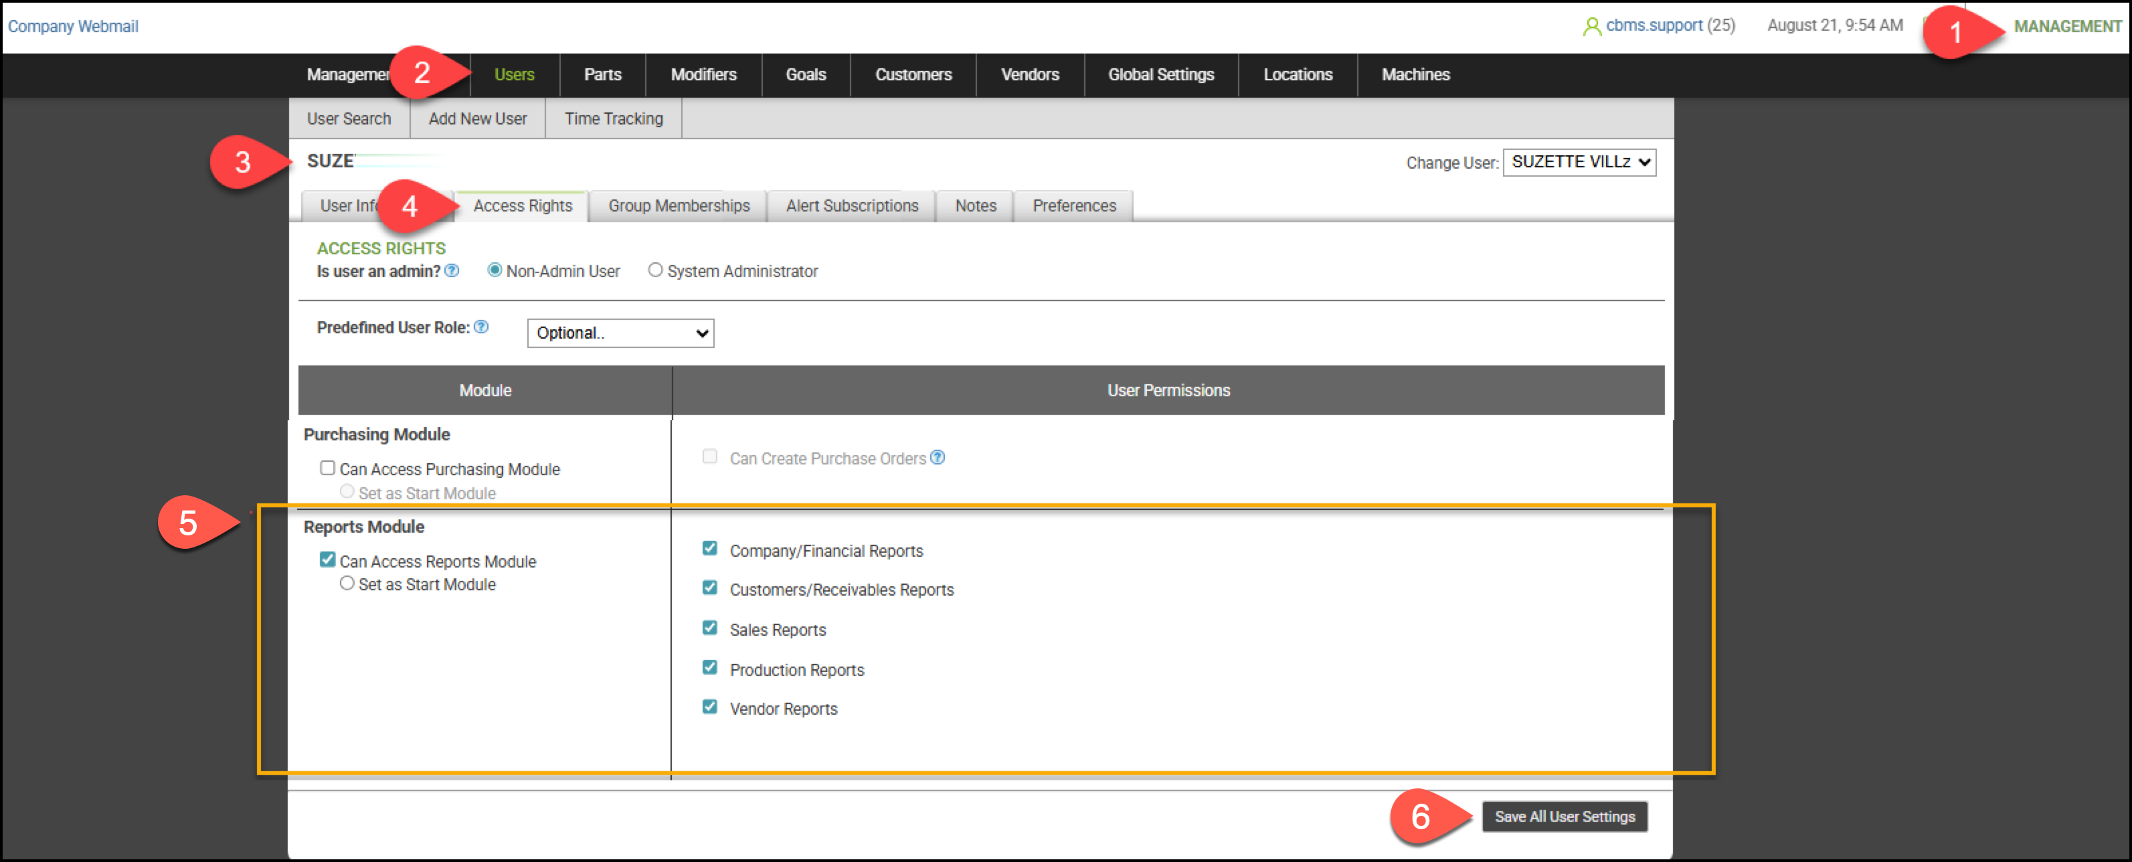Open the Predefined User Role dropdown

point(620,333)
